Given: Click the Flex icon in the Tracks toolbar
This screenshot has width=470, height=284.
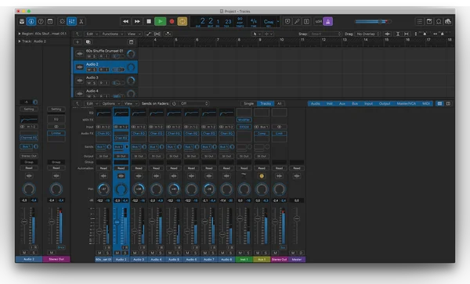Looking at the screenshot, I should coord(158,34).
